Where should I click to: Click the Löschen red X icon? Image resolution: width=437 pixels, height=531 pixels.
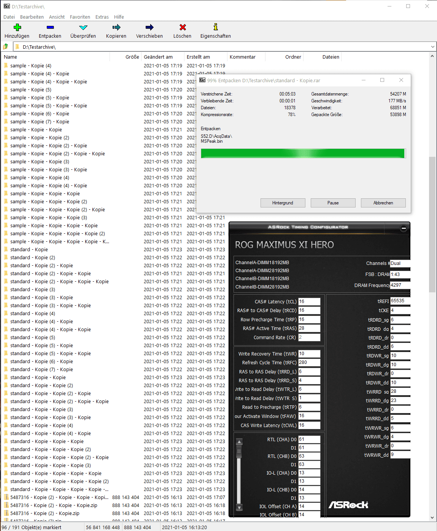[x=183, y=27]
